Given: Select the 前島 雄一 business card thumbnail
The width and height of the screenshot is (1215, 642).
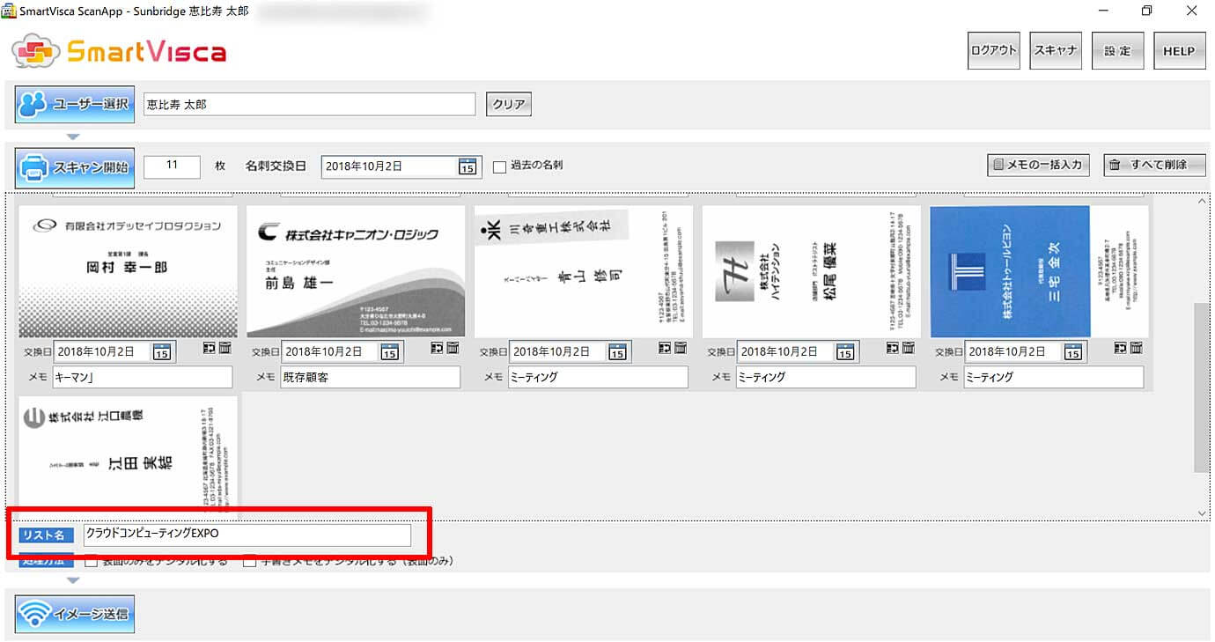Looking at the screenshot, I should [356, 271].
